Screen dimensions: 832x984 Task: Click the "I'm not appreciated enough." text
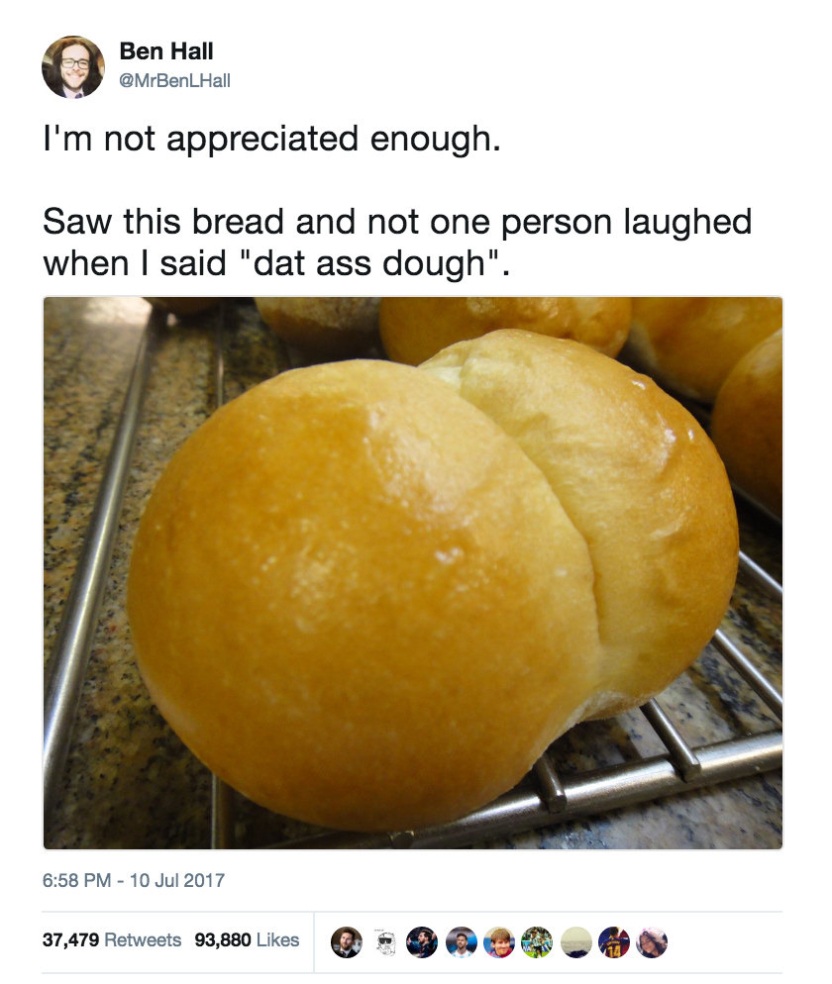[272, 140]
